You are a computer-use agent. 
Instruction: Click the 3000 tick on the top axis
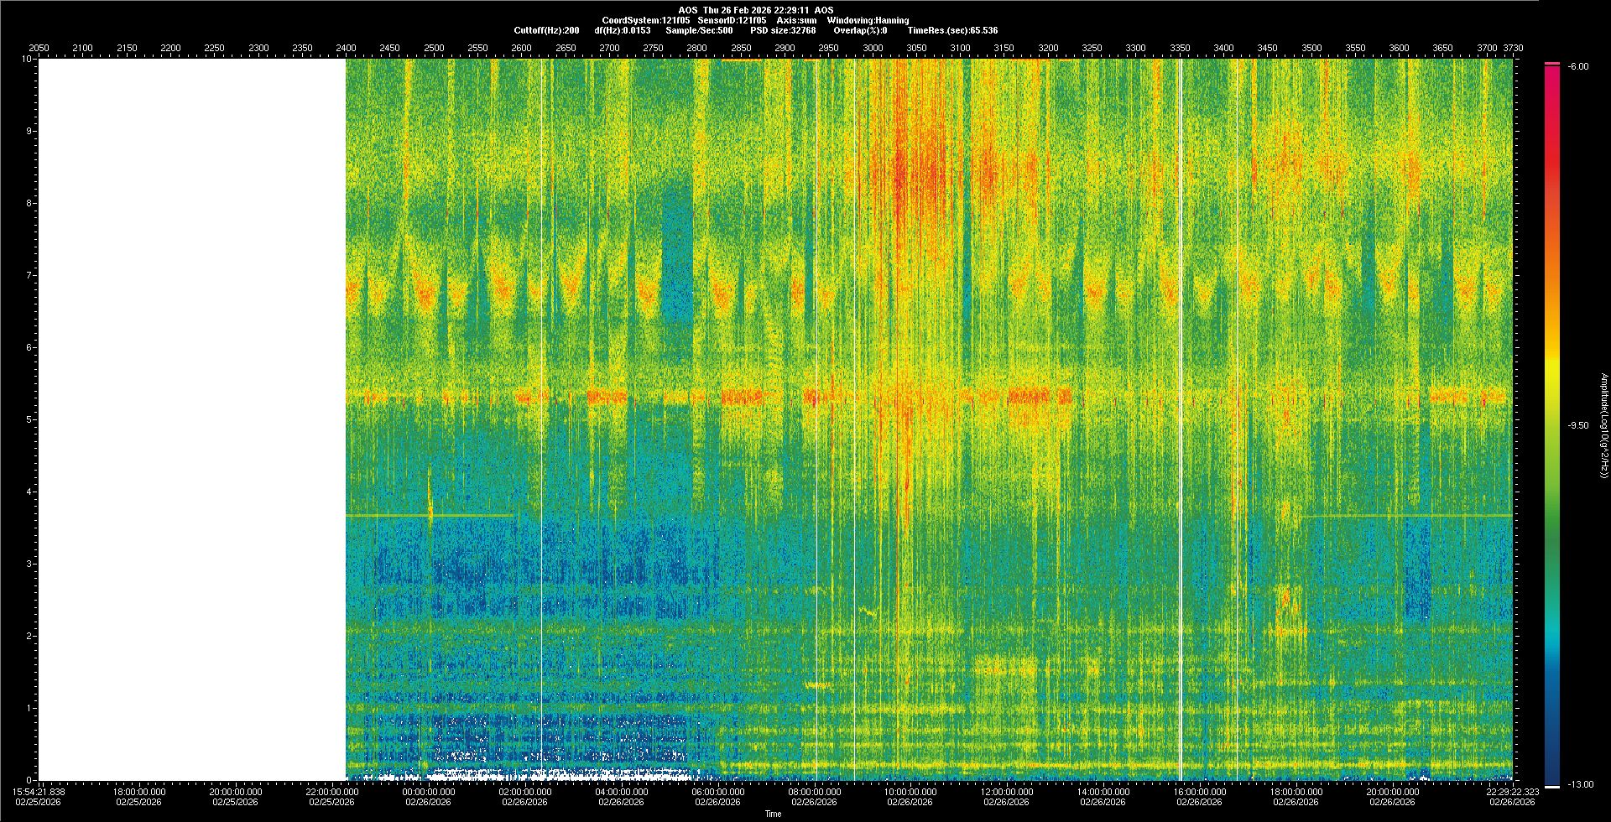coord(873,48)
